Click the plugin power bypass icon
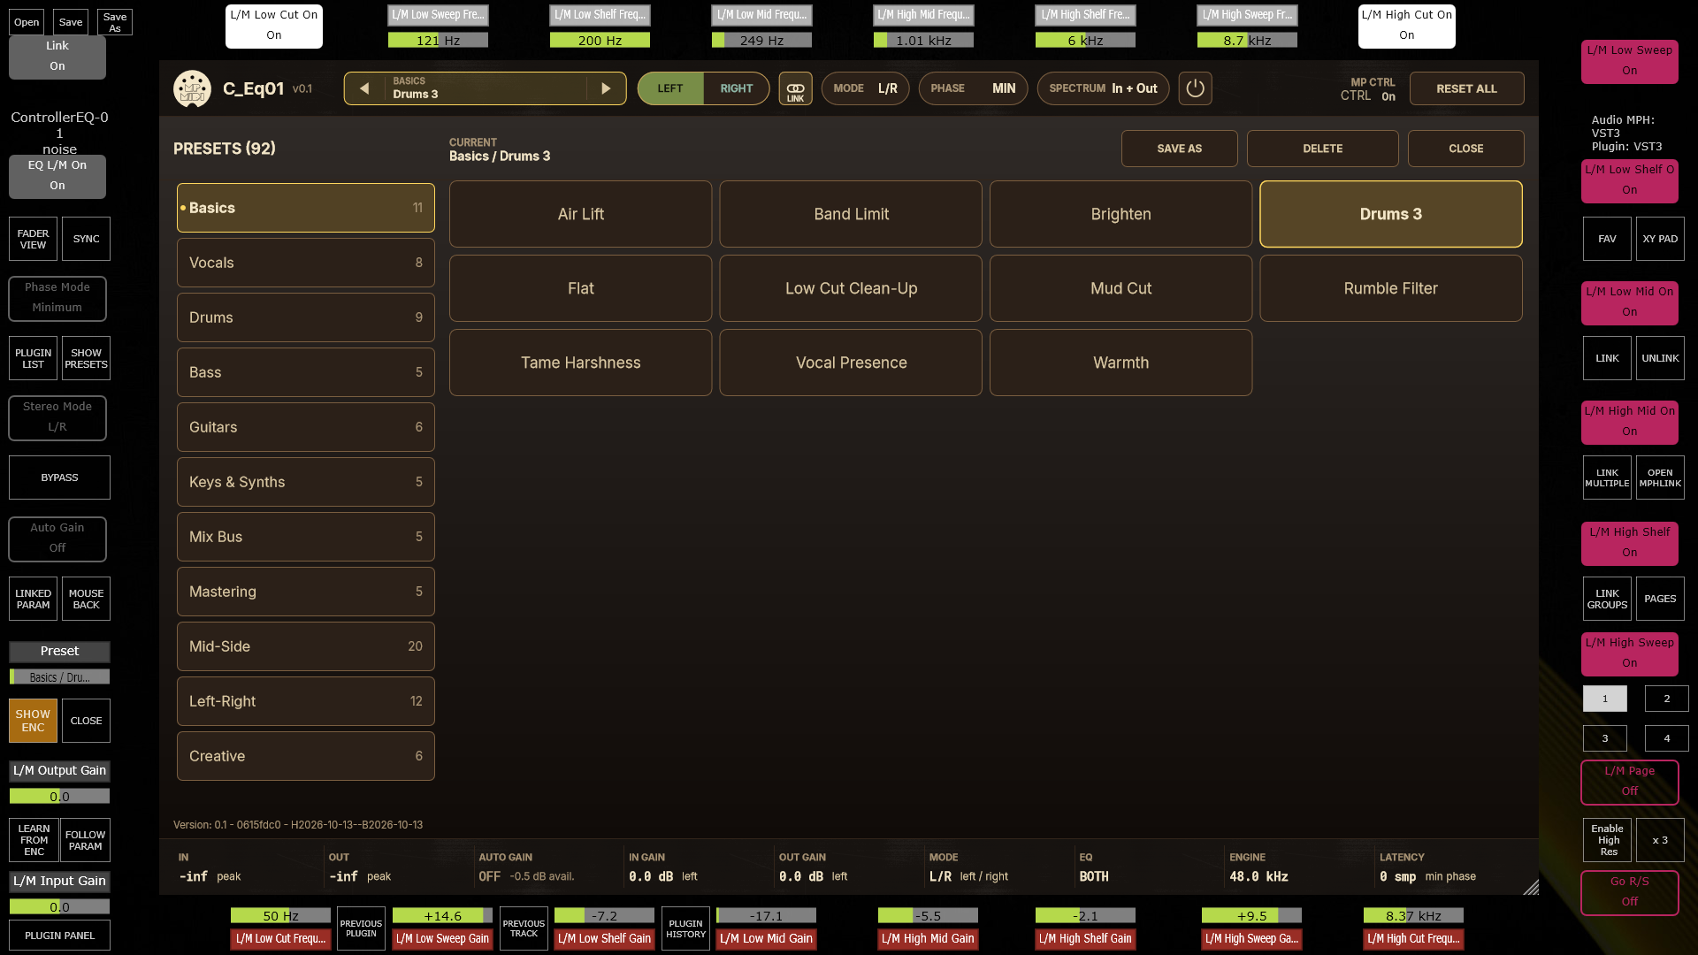This screenshot has height=955, width=1698. [x=1195, y=88]
